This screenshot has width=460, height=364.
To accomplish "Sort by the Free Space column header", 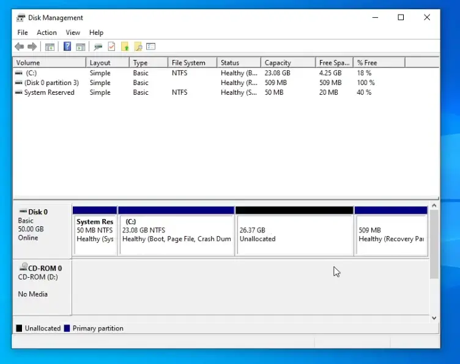I will pos(335,63).
